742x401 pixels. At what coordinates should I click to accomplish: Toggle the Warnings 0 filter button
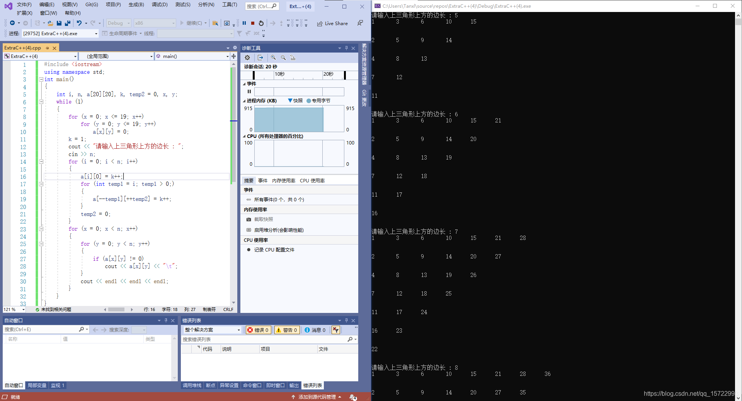tap(286, 330)
